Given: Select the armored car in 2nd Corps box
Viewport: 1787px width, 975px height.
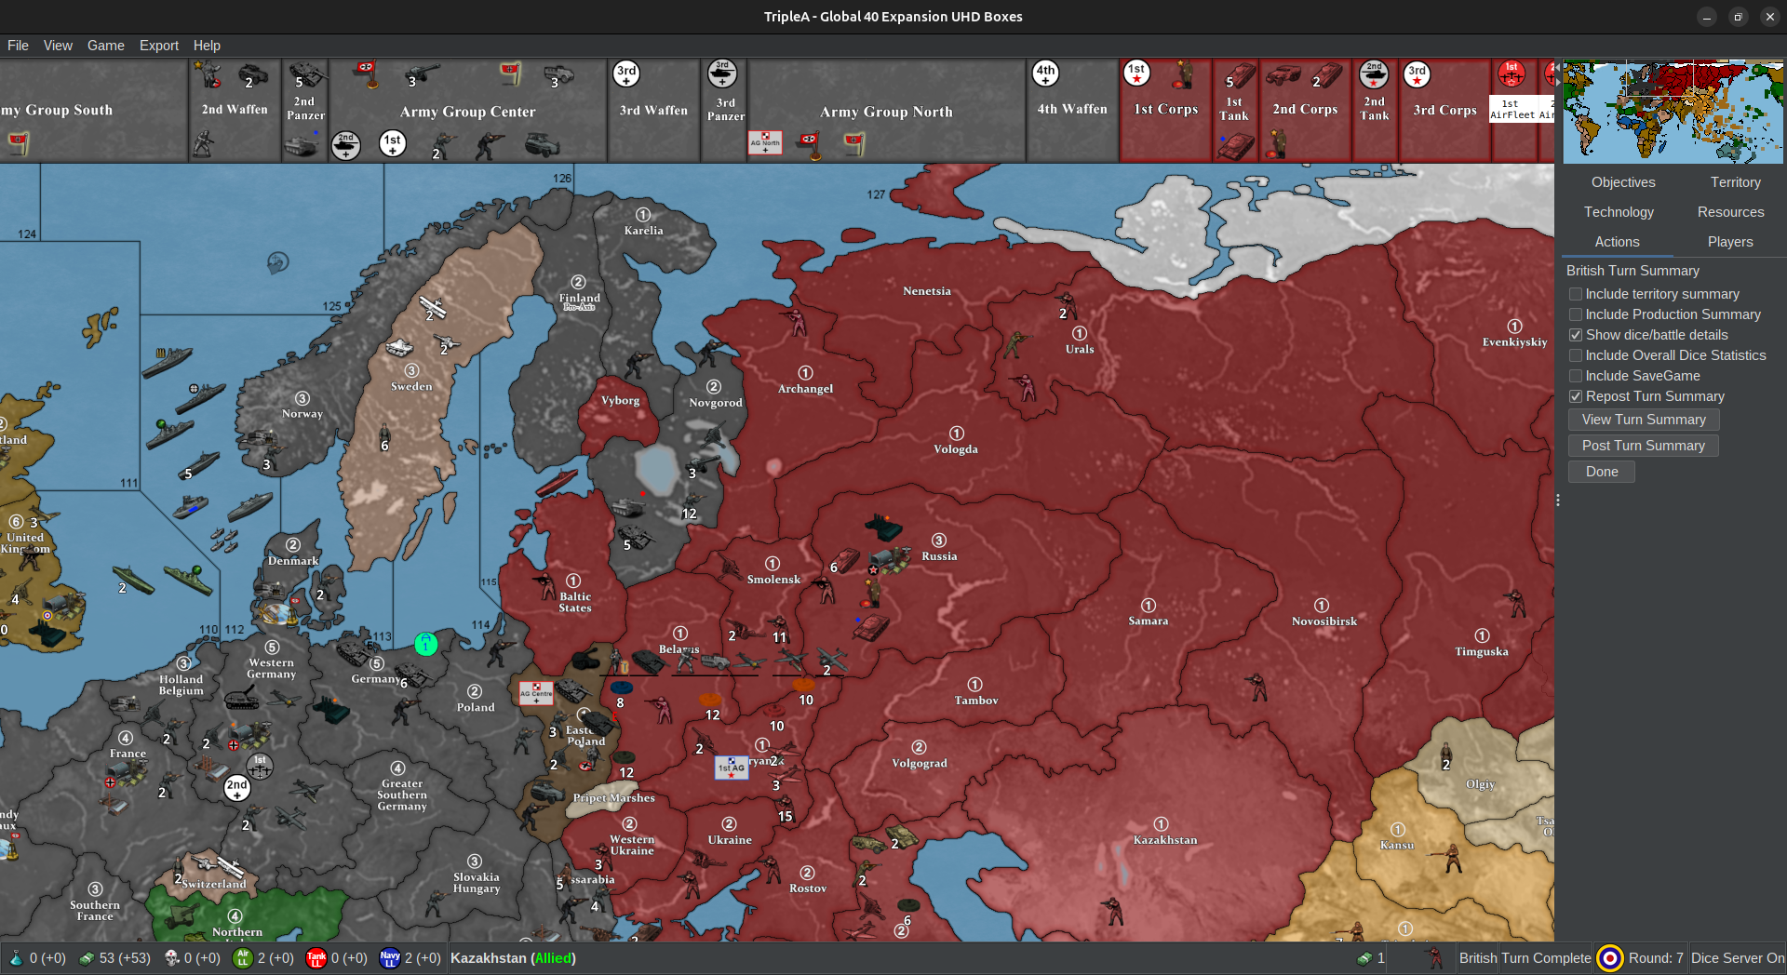Looking at the screenshot, I should point(1283,75).
